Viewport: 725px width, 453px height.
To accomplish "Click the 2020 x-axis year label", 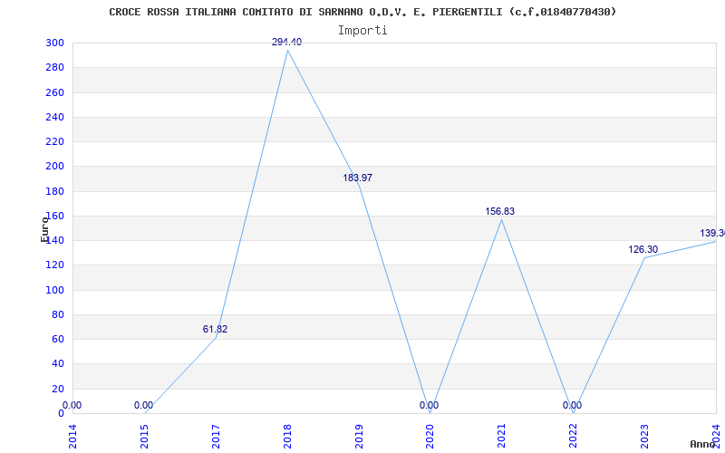I will click(x=430, y=436).
